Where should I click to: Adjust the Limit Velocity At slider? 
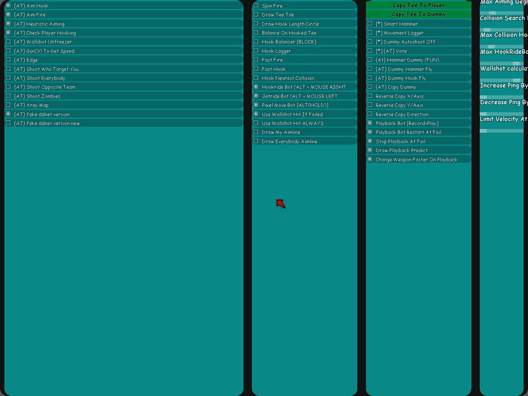502,131
